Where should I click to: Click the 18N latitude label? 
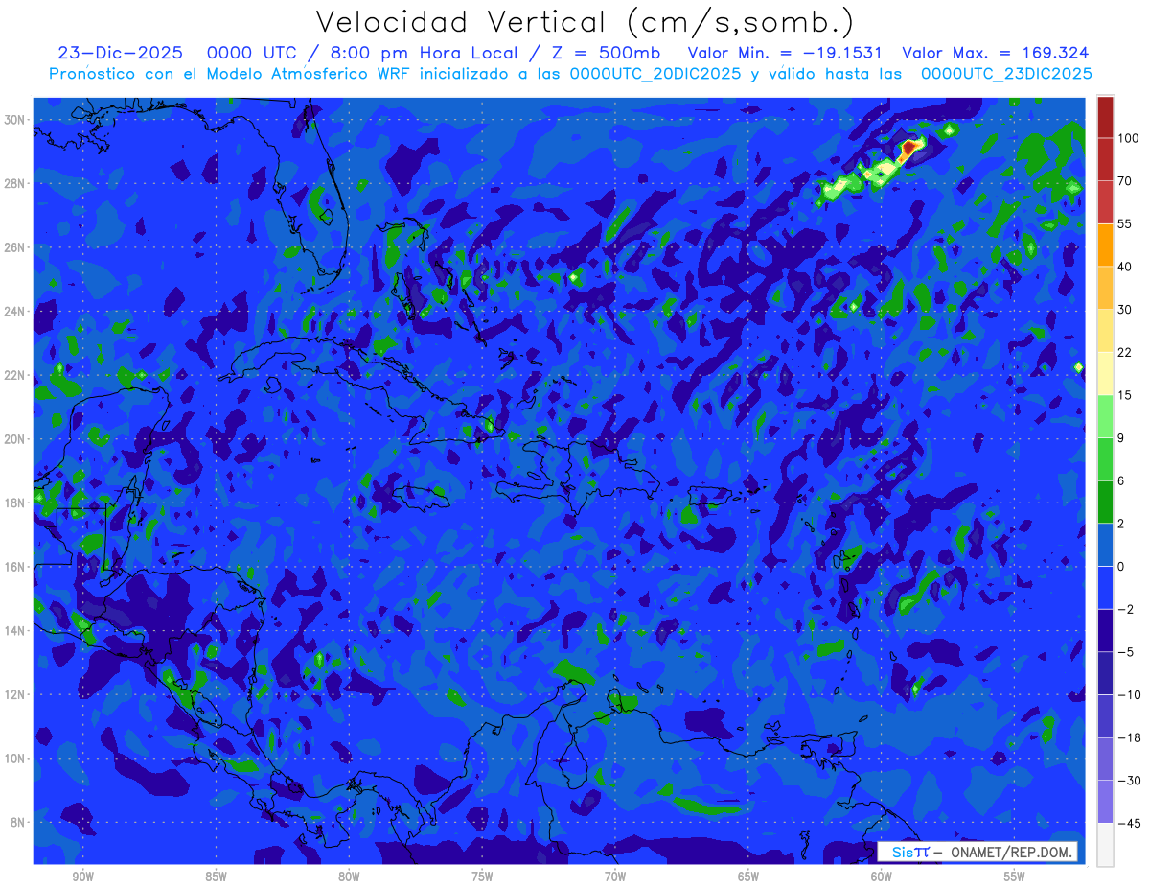pyautogui.click(x=16, y=503)
